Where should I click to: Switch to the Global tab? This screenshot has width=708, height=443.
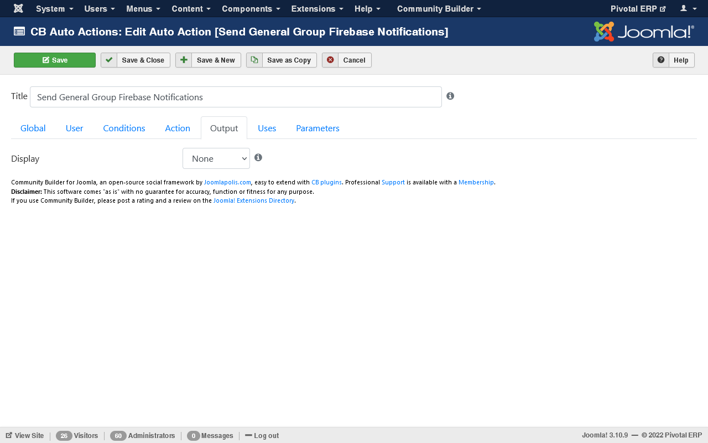pos(33,128)
